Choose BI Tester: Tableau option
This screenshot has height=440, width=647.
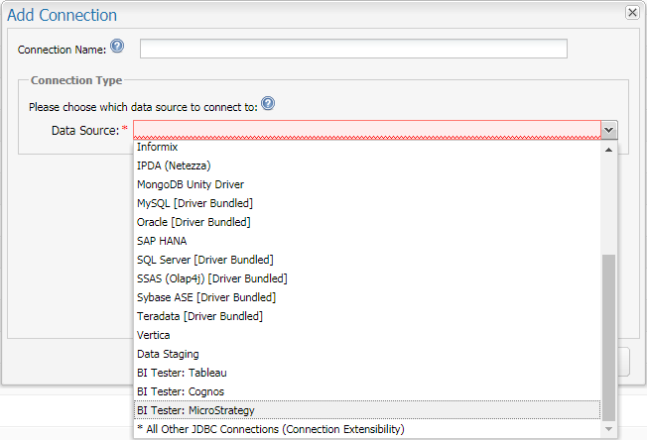pyautogui.click(x=183, y=373)
